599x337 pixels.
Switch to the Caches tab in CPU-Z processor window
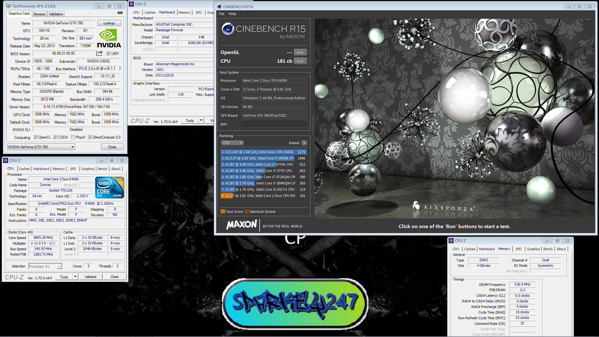24,169
